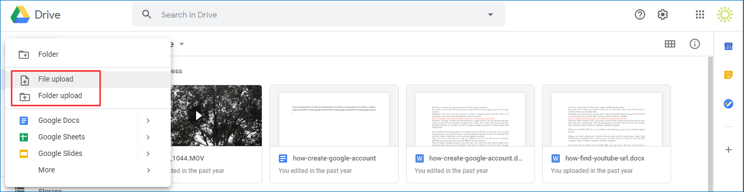Open the Settings gear icon
This screenshot has width=744, height=192.
pyautogui.click(x=663, y=15)
